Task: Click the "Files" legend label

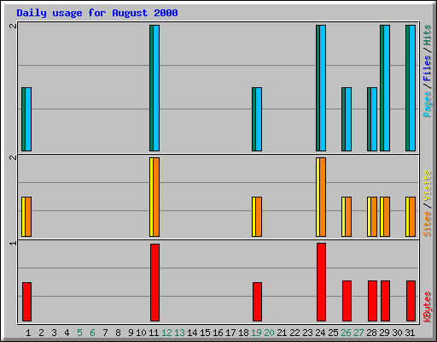Action: point(427,68)
